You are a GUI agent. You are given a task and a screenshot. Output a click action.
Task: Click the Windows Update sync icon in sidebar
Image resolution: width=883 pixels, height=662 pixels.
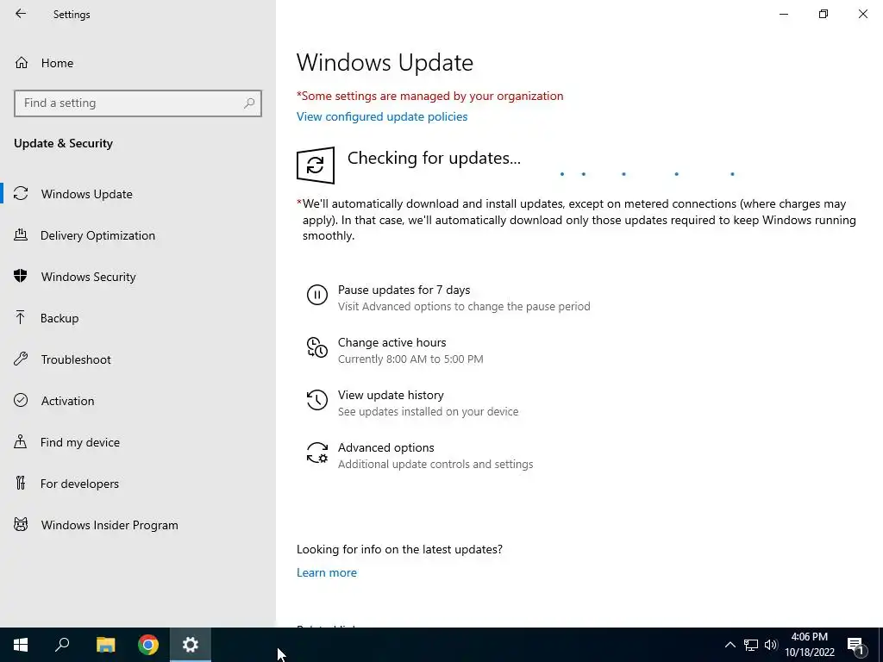[21, 194]
